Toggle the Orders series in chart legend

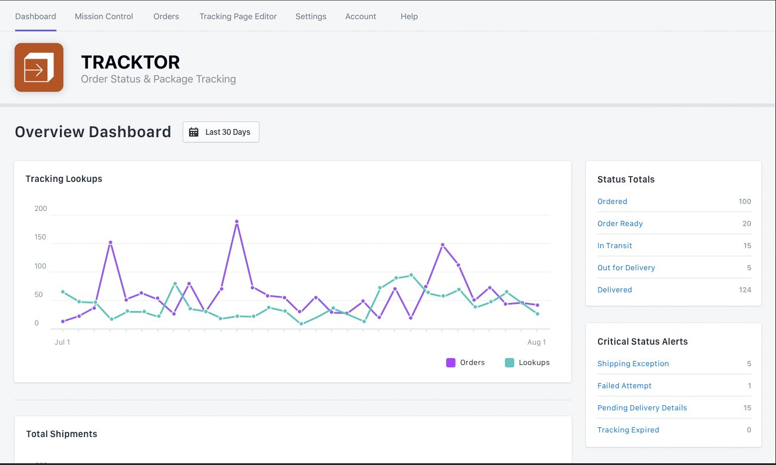(472, 363)
